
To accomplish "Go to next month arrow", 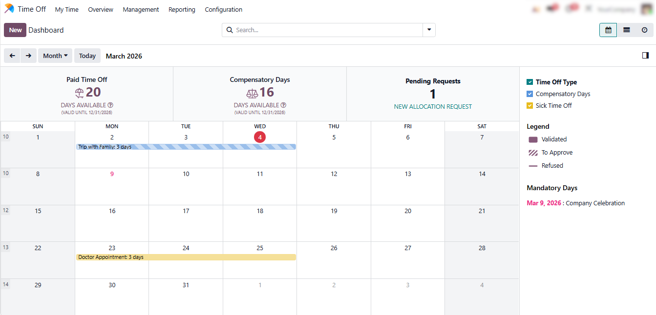I will coord(28,56).
